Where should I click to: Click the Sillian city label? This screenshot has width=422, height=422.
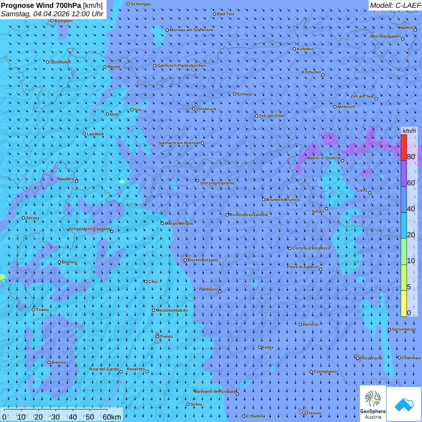pyautogui.click(x=318, y=211)
